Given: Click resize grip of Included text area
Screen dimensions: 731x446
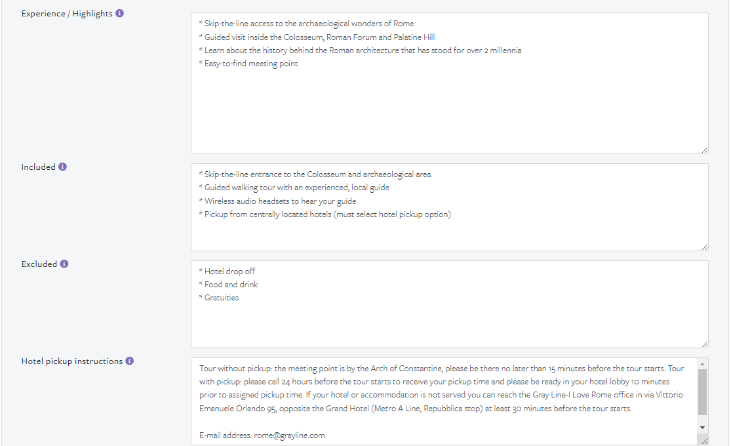Looking at the screenshot, I should click(704, 247).
